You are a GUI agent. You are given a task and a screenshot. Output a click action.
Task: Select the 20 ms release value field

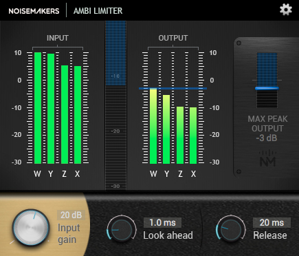pos(272,222)
